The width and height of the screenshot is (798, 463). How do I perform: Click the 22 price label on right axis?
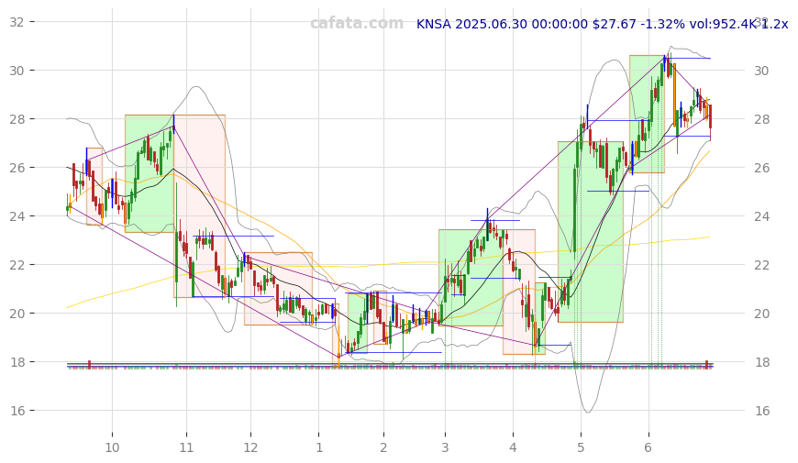(761, 265)
